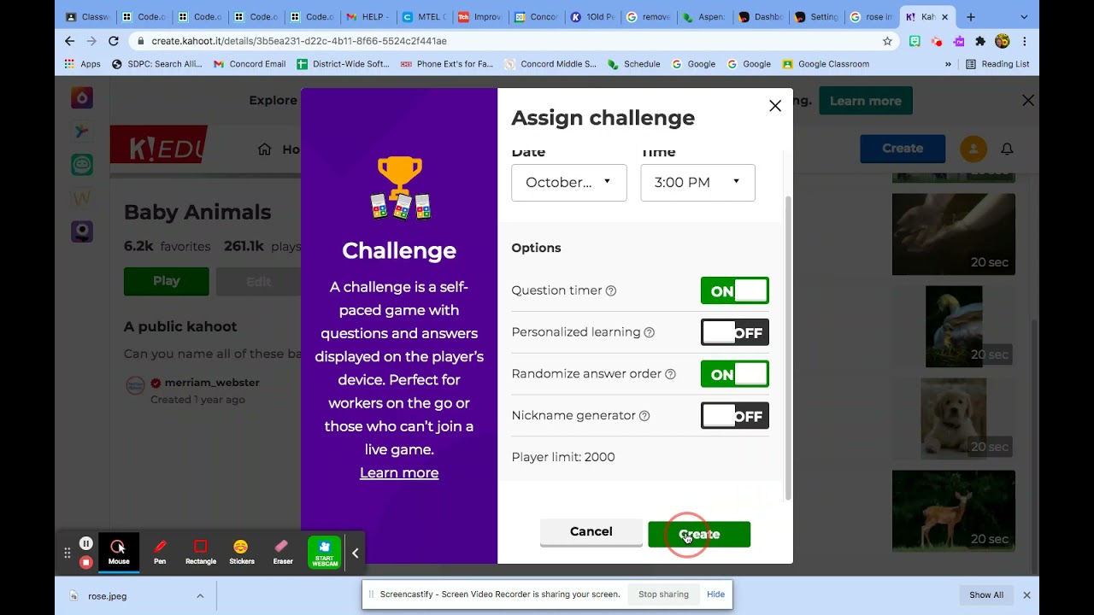The image size is (1094, 615).
Task: Hide the Screencastify sharing notice
Action: [716, 594]
